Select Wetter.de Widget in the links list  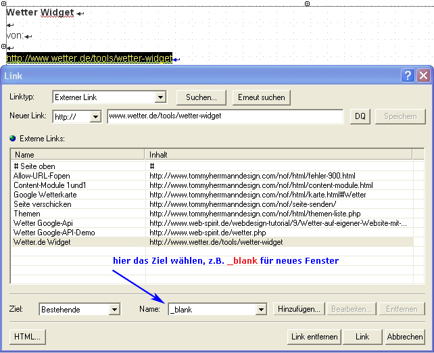(x=42, y=241)
